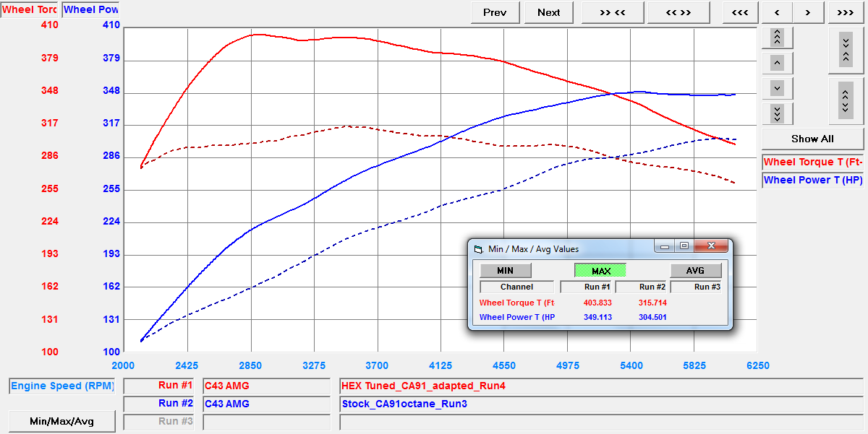Click the red Wheel Torque T legend entry
The width and height of the screenshot is (868, 434).
pyautogui.click(x=812, y=162)
